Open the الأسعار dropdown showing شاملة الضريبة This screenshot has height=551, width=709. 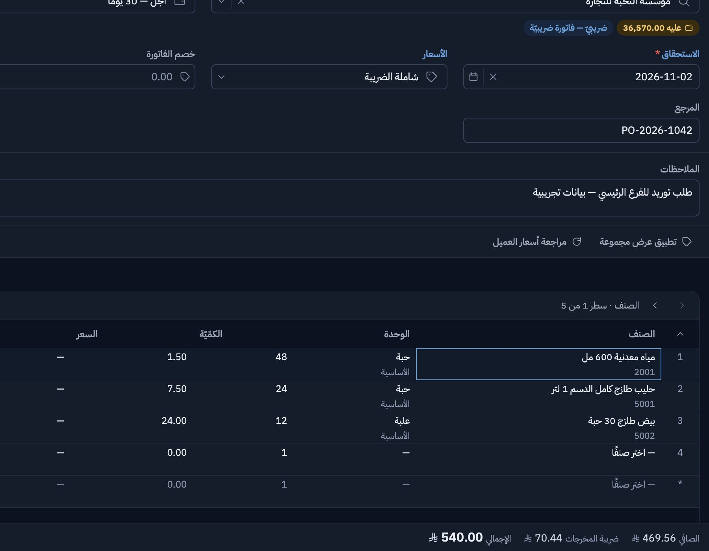coord(329,77)
